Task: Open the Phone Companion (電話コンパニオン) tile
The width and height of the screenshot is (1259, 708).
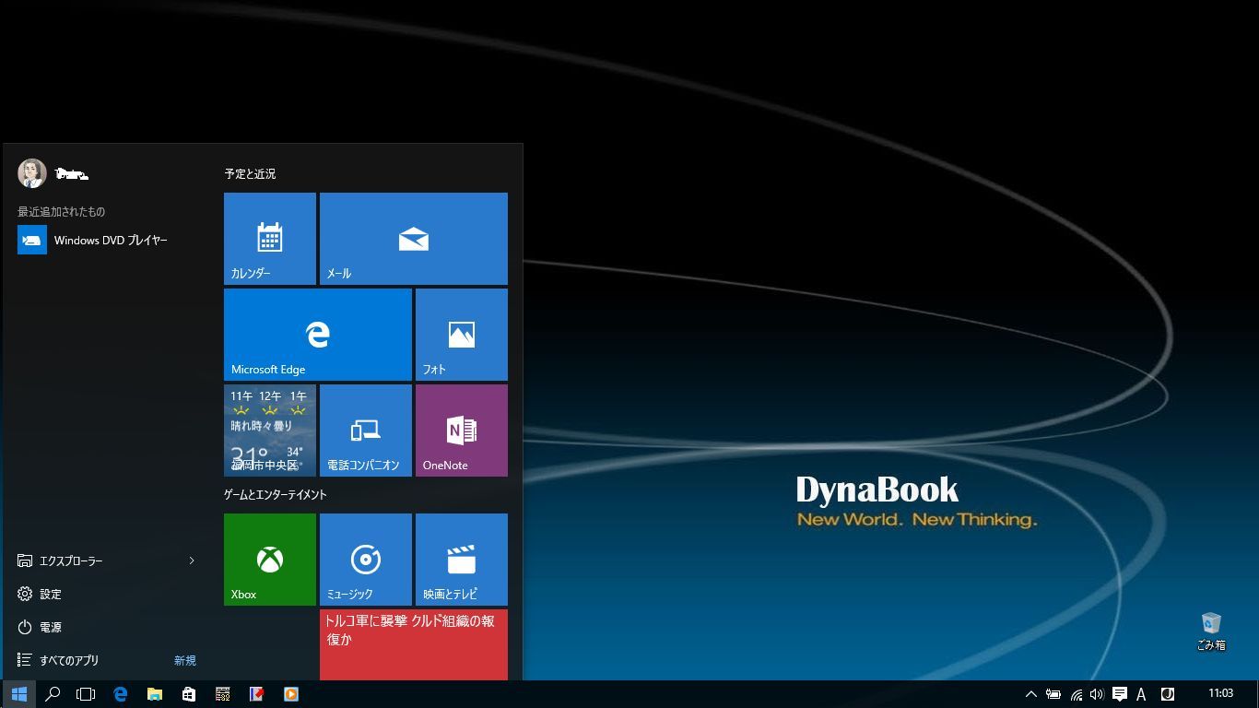Action: pyautogui.click(x=365, y=430)
